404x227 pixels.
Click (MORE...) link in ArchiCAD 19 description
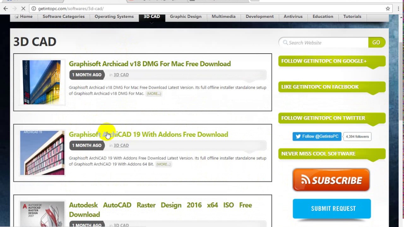click(163, 164)
